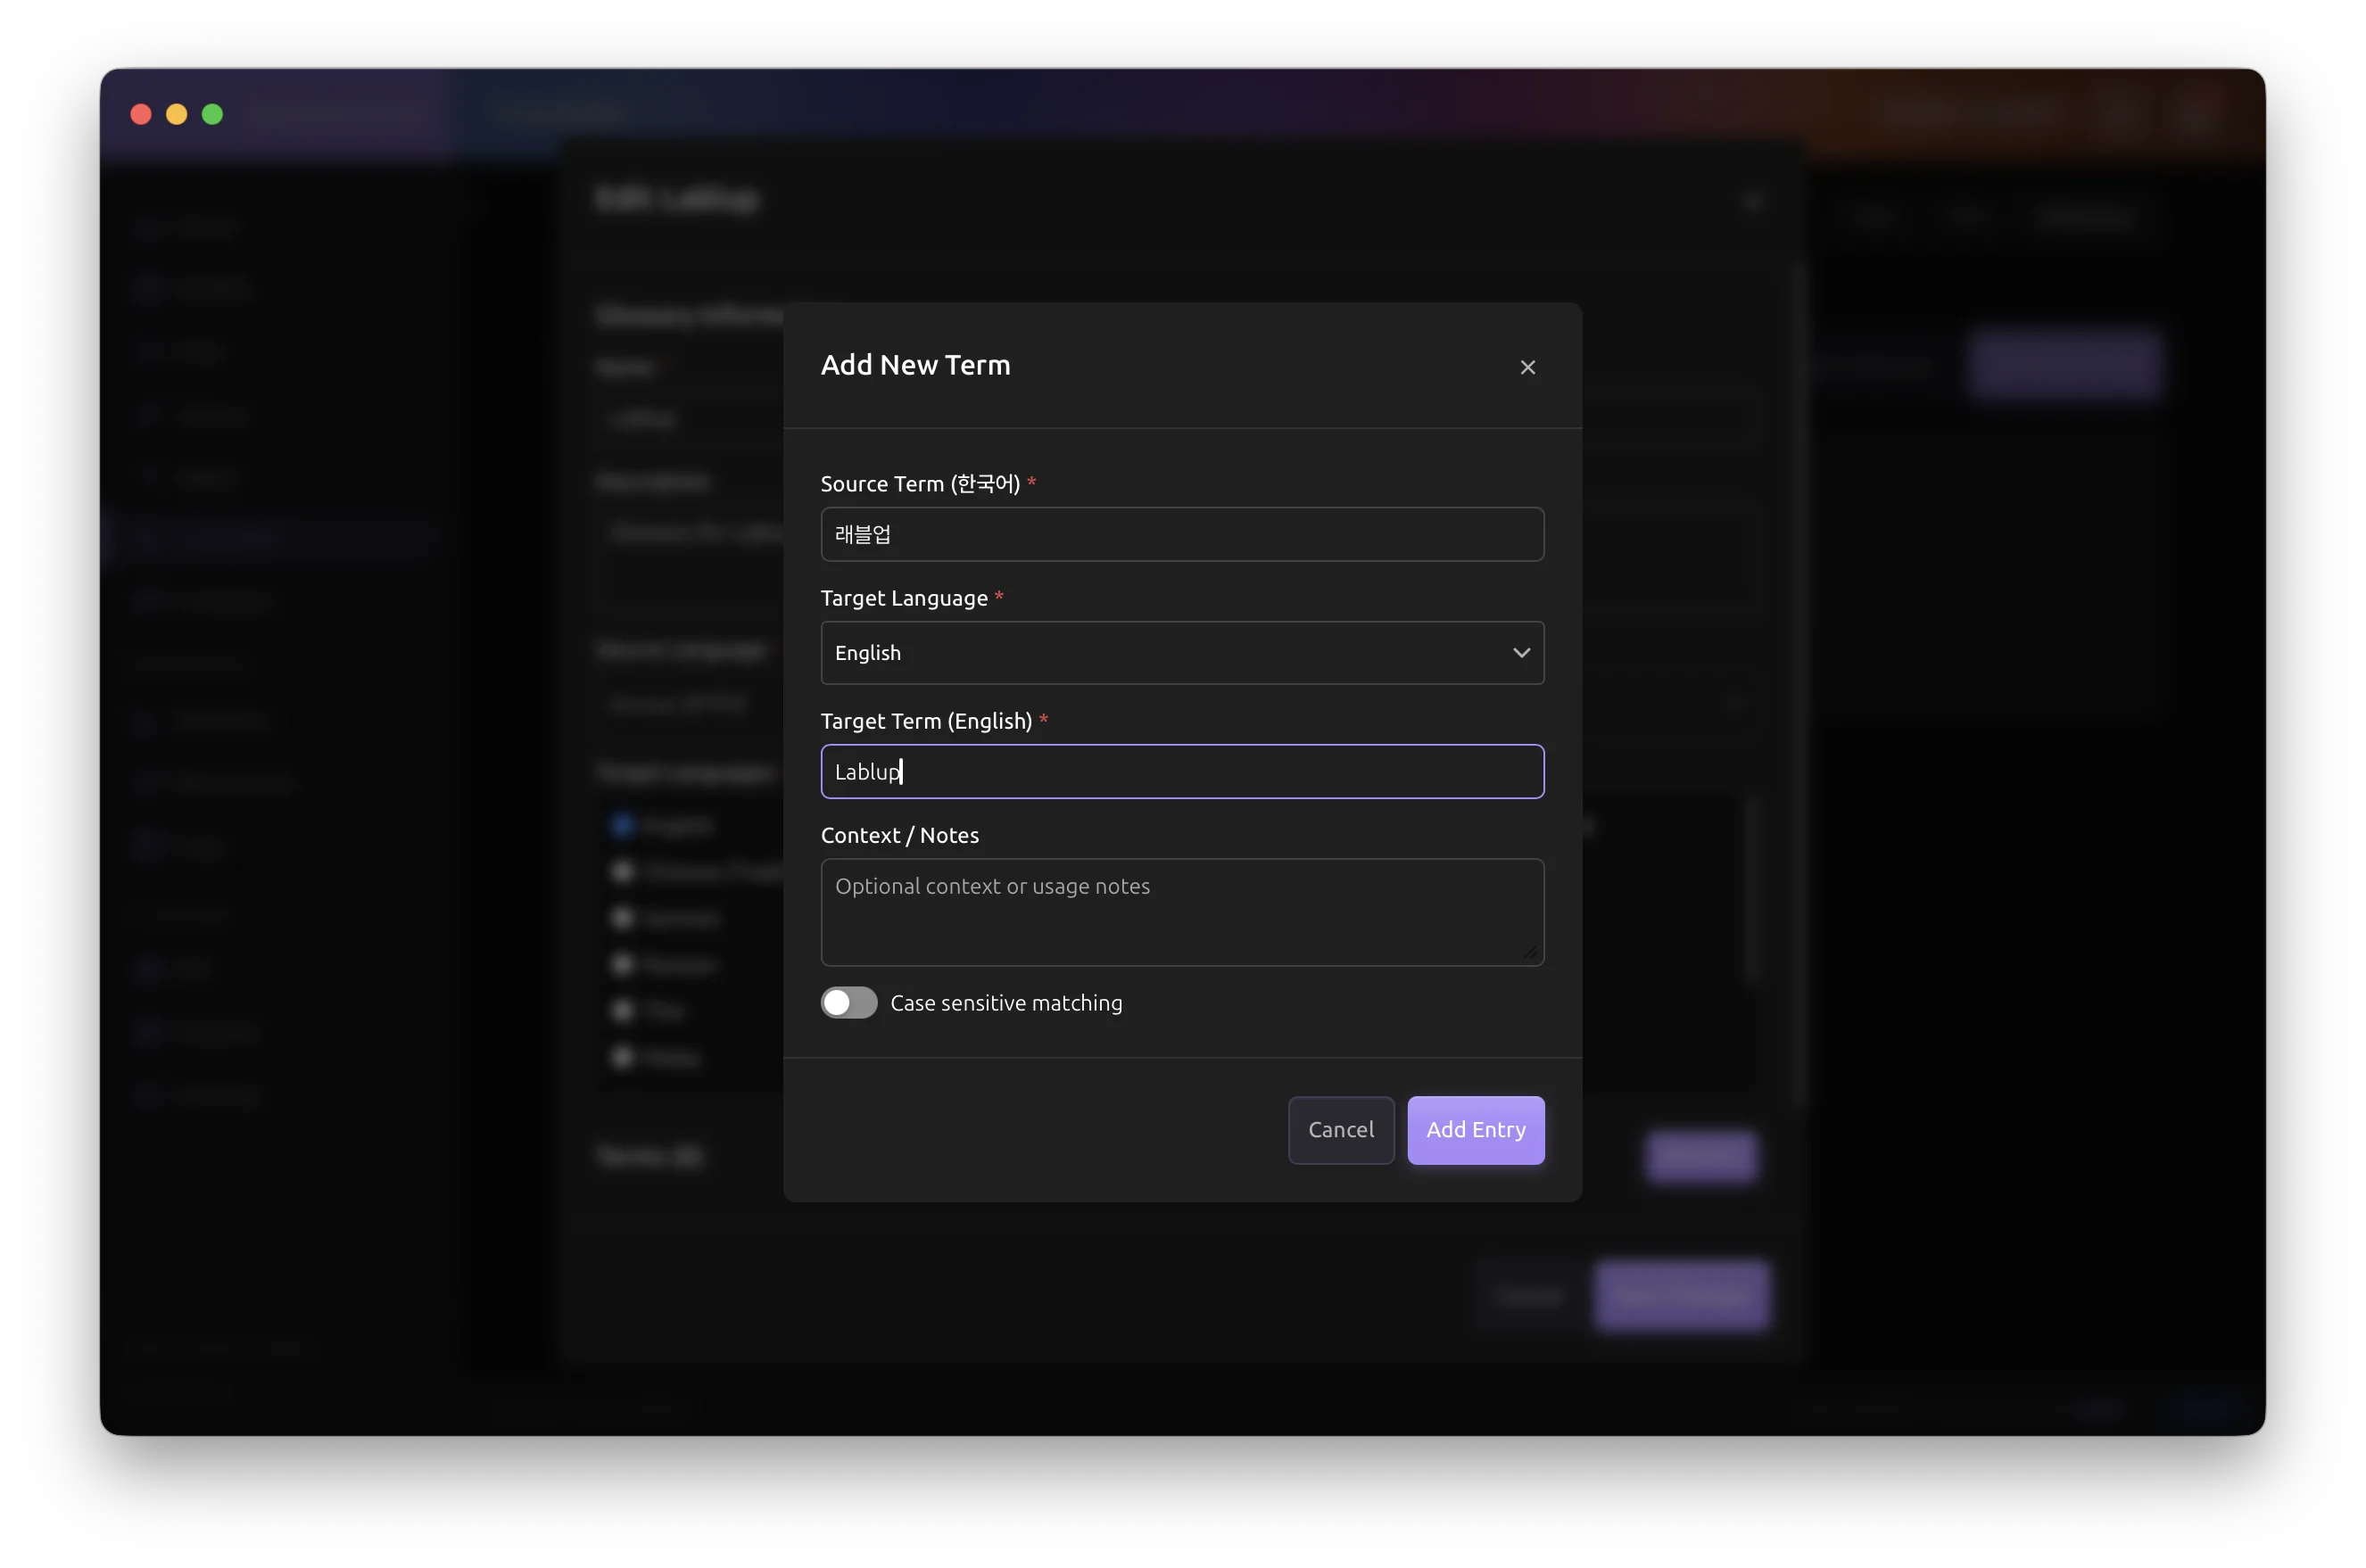Click the red window close button

pos(141,114)
